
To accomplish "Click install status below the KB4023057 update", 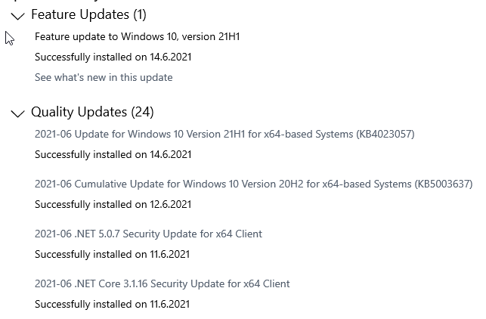I will (113, 154).
